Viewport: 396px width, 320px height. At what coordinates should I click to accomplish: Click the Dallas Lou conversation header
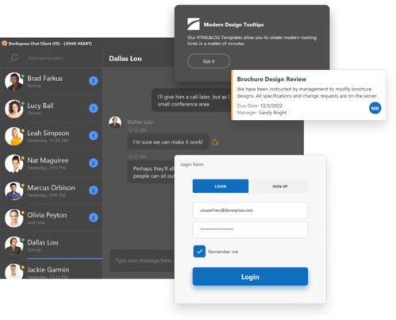(x=125, y=59)
